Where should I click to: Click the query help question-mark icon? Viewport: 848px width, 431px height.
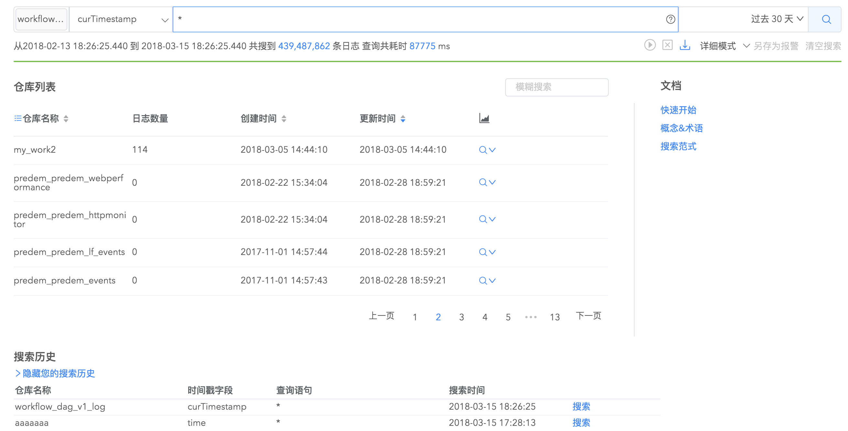670,19
